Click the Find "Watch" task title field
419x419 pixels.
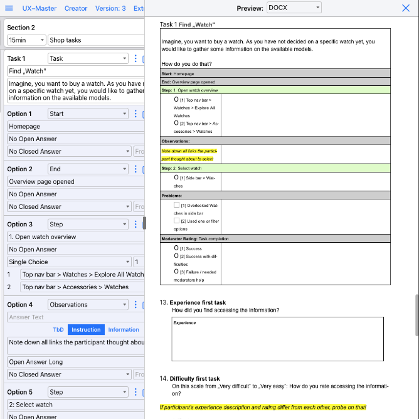point(76,71)
